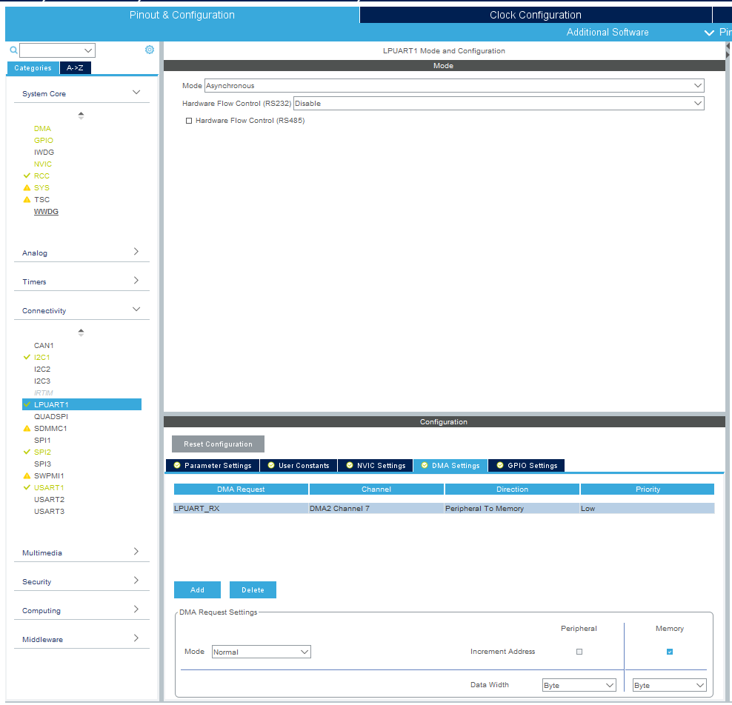The width and height of the screenshot is (732, 705).
Task: Select Pinout & Configuration tab
Action: [182, 15]
